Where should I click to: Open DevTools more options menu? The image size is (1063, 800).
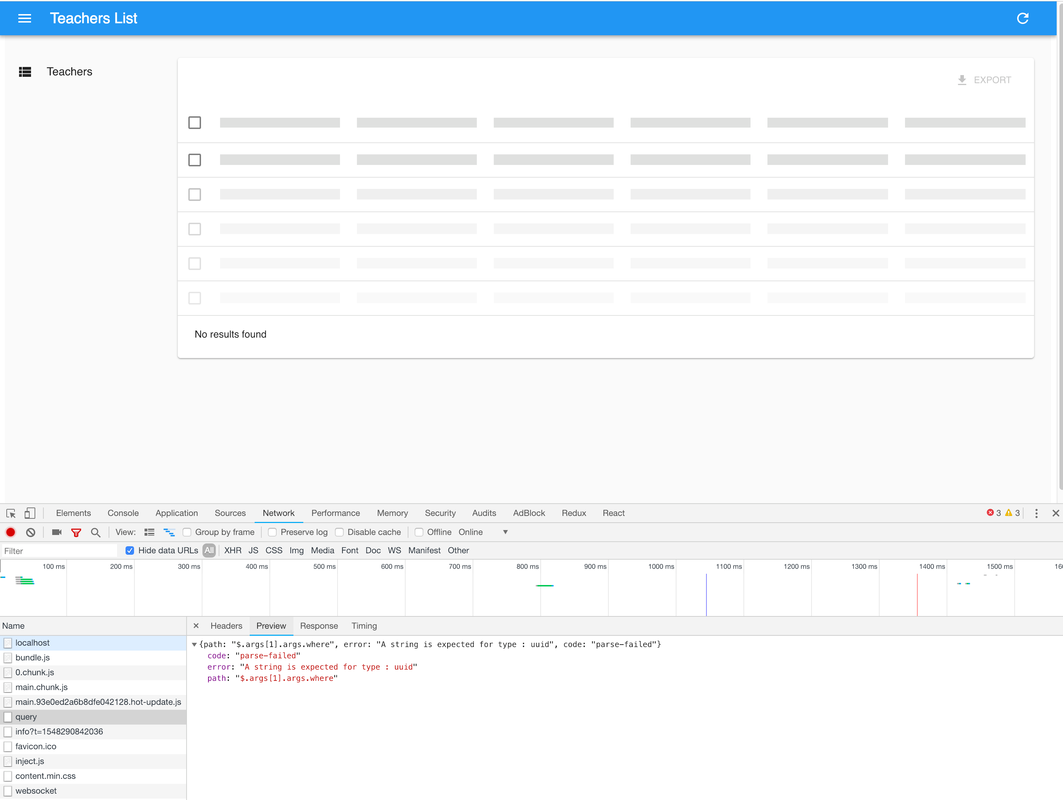click(x=1036, y=513)
